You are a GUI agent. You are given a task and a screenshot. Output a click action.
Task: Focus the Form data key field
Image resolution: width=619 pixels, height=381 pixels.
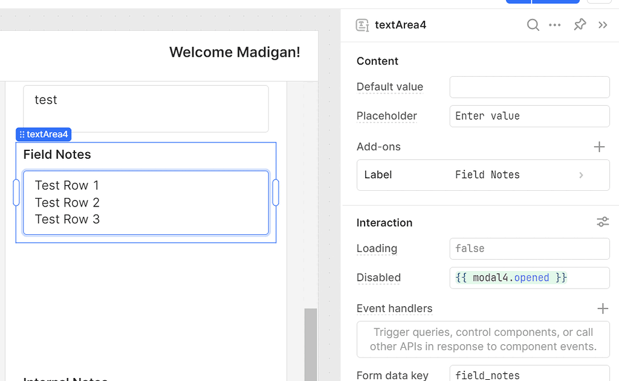tap(529, 374)
